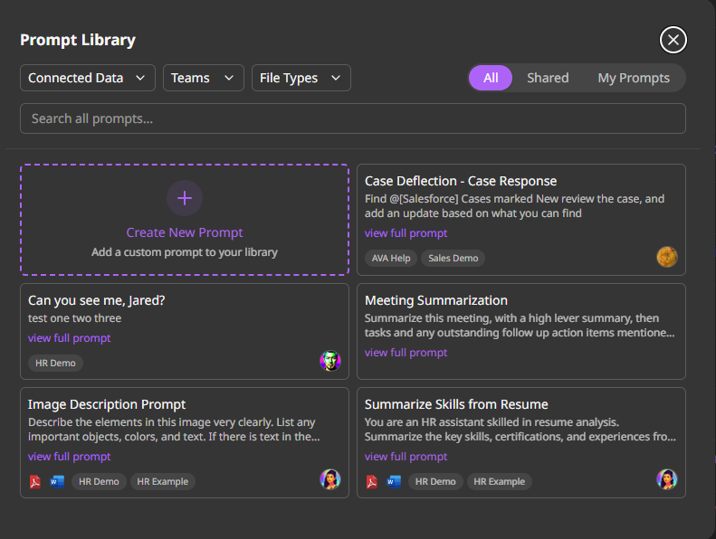Open the Connected Data dropdown
This screenshot has width=716, height=539.
88,78
